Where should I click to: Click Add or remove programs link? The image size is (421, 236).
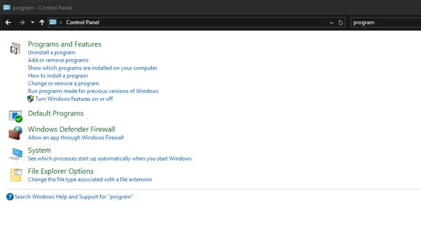pos(58,60)
